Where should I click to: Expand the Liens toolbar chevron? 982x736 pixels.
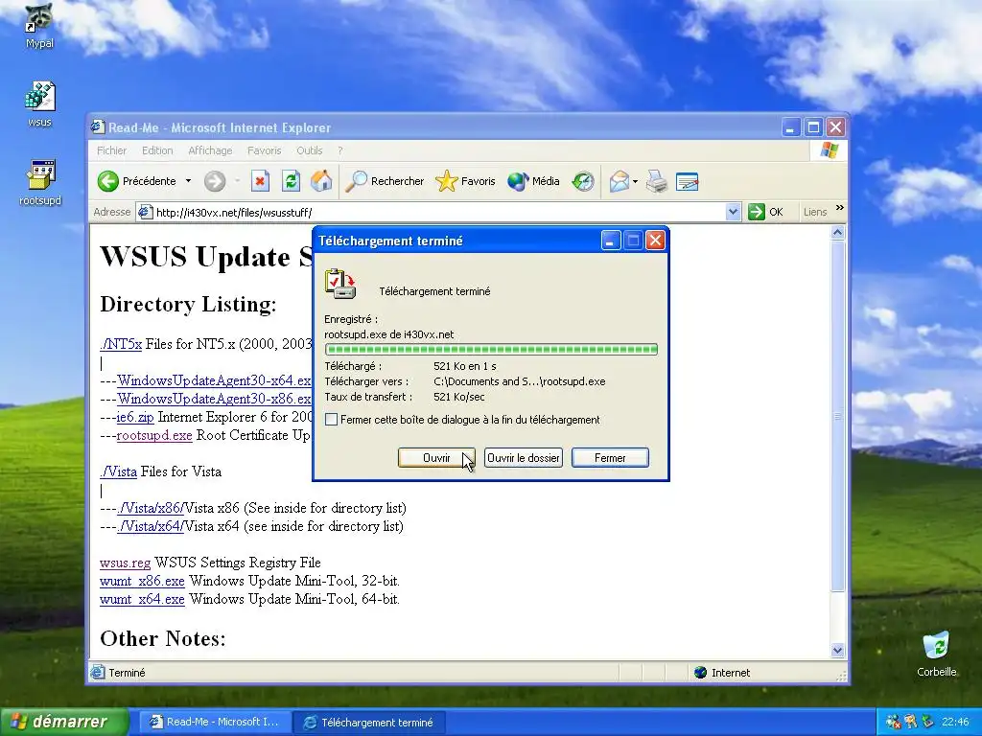point(840,208)
